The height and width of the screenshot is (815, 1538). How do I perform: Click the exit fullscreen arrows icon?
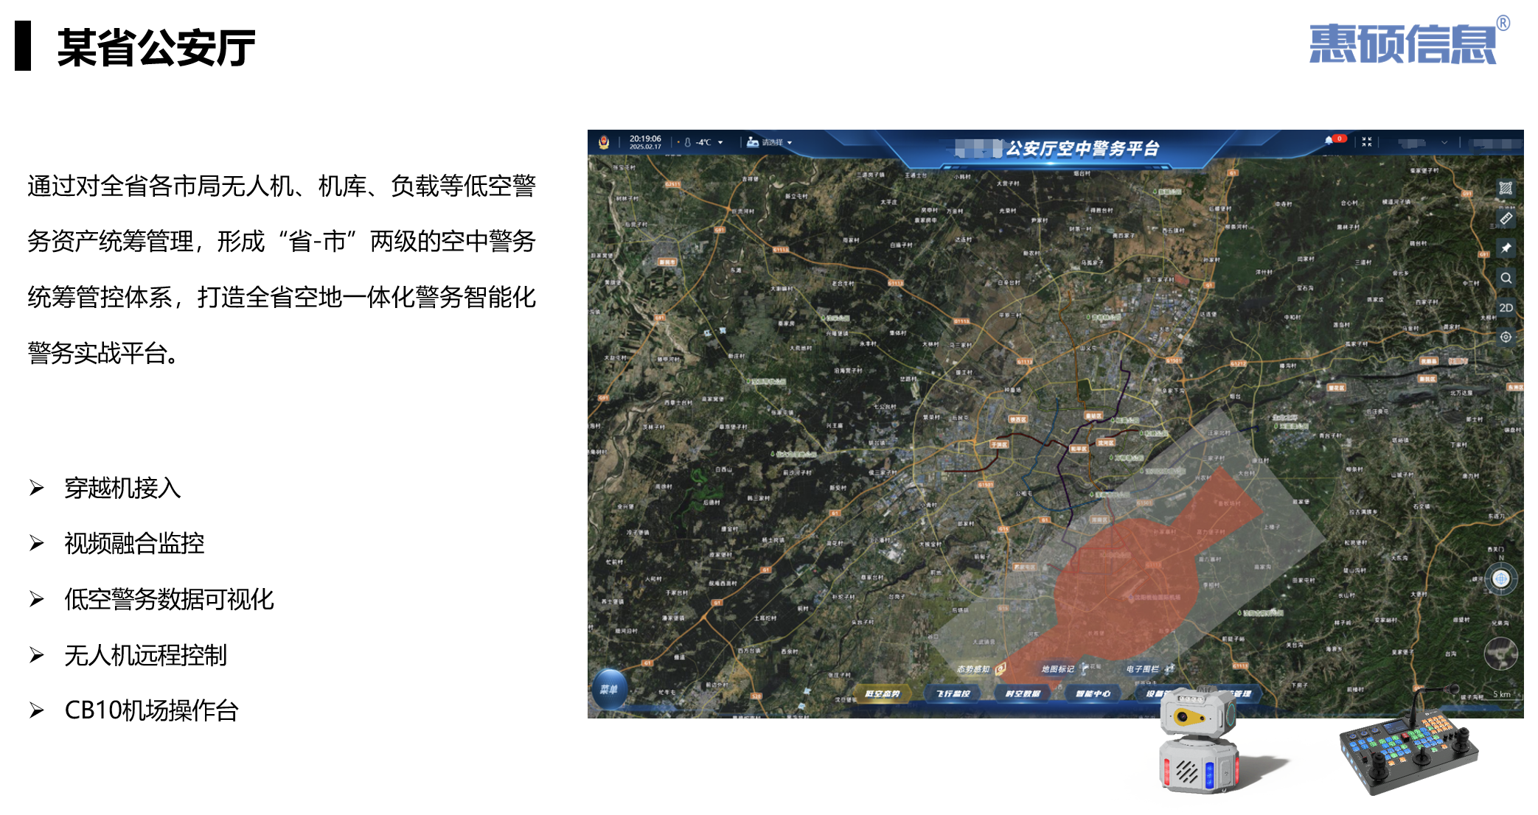pos(1367,141)
